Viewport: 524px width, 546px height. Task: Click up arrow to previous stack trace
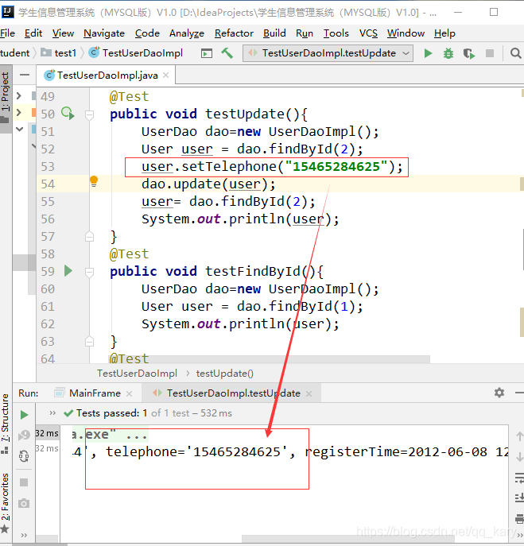519,436
